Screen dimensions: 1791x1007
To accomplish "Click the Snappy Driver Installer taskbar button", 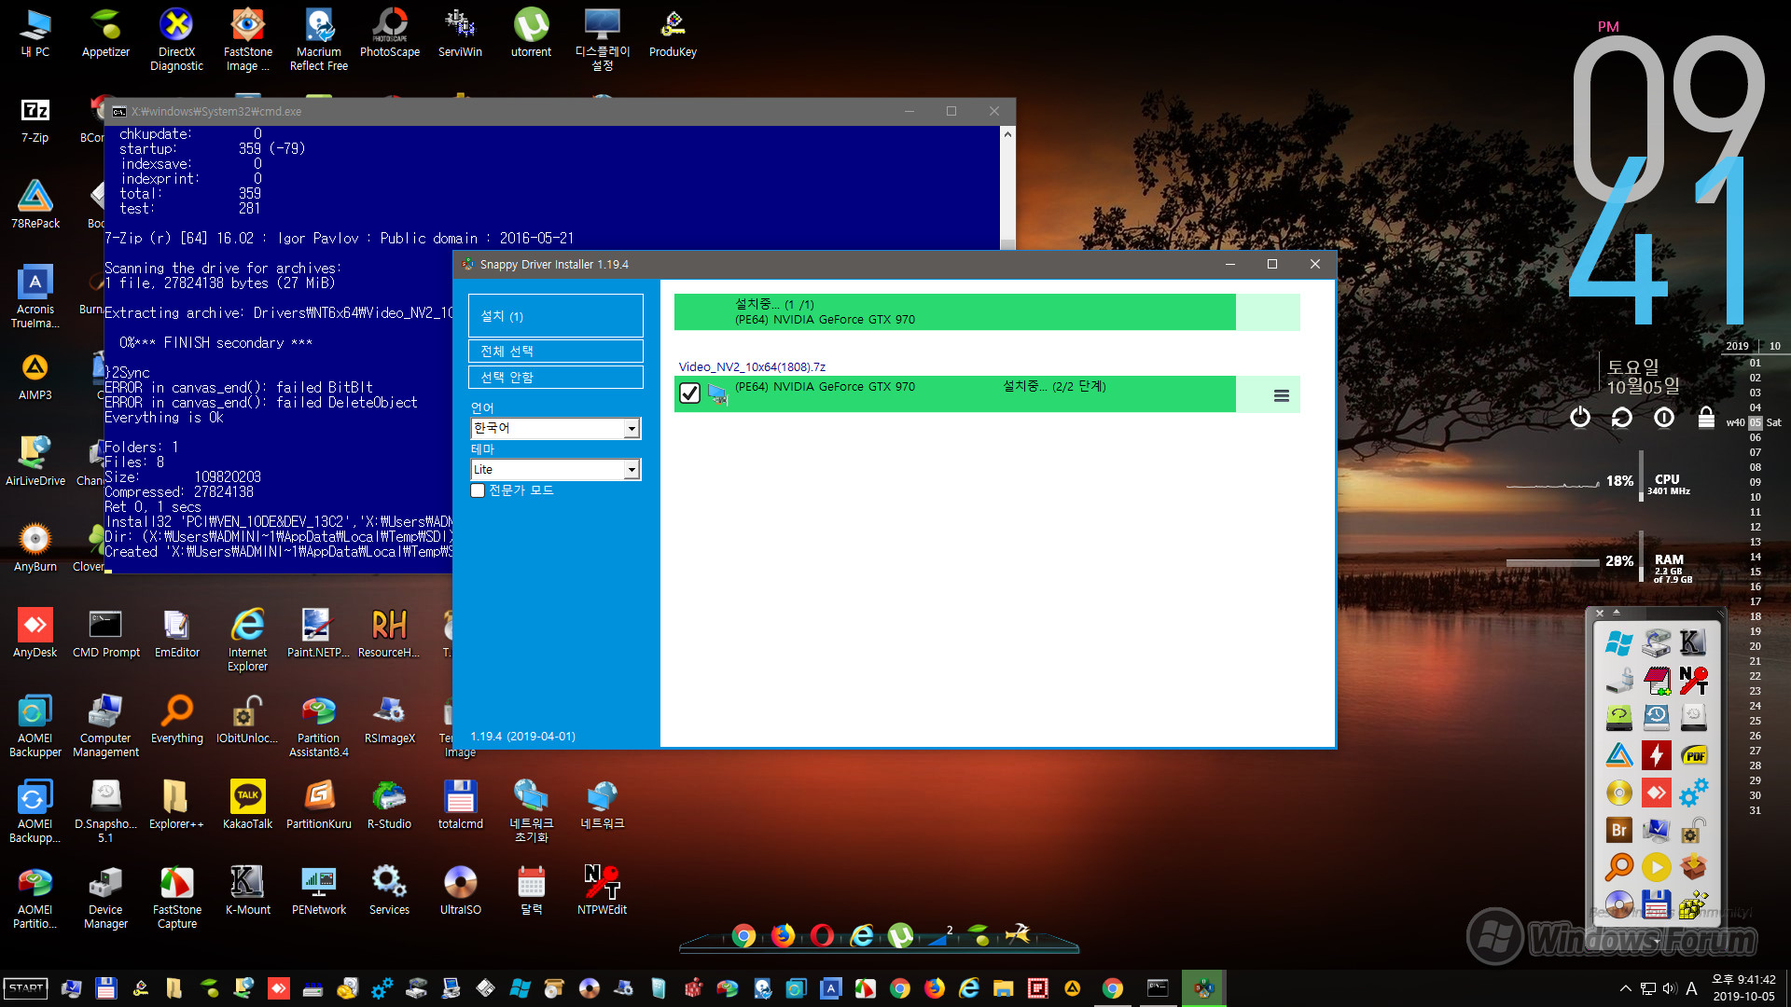I will [x=1203, y=988].
